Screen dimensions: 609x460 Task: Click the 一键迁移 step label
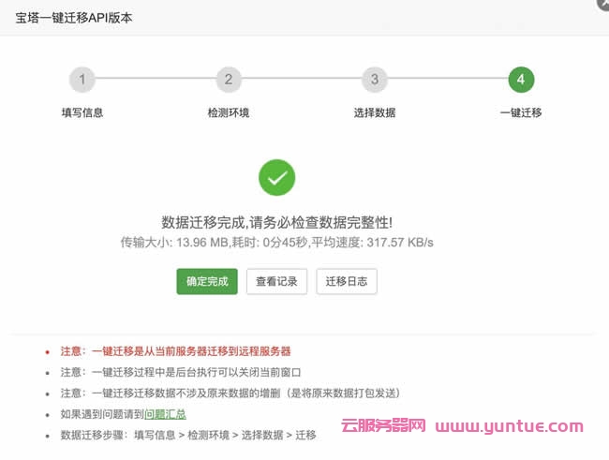521,113
